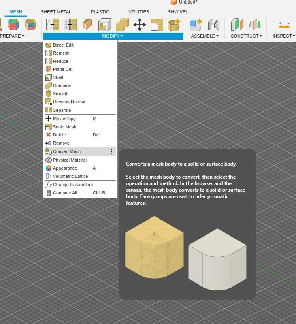Select Plane Cut menu entry

(x=80, y=69)
